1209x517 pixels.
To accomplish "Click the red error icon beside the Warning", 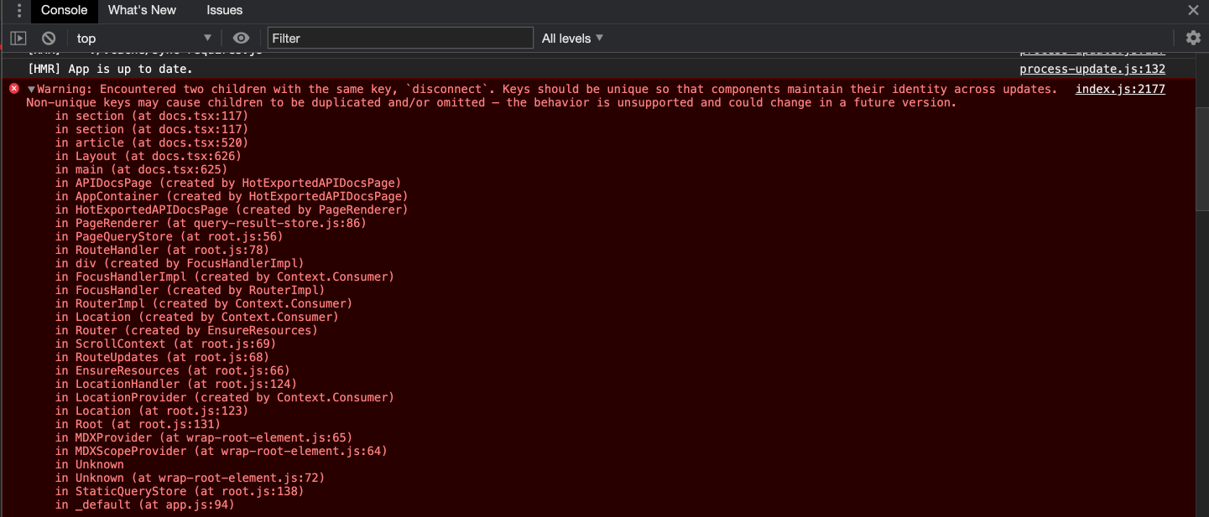I will coord(14,89).
